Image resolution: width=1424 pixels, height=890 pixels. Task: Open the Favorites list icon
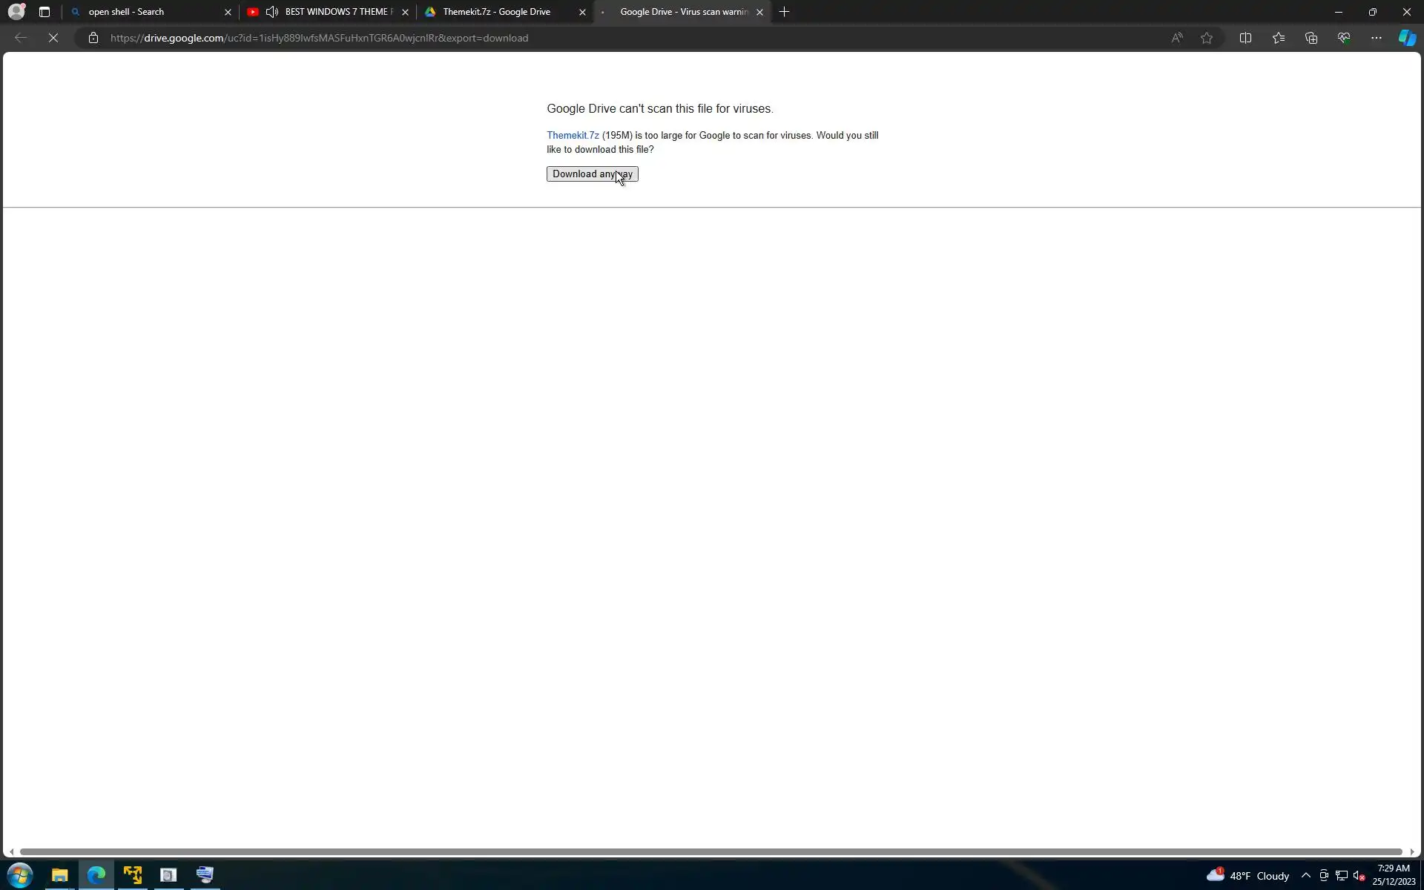pyautogui.click(x=1278, y=38)
